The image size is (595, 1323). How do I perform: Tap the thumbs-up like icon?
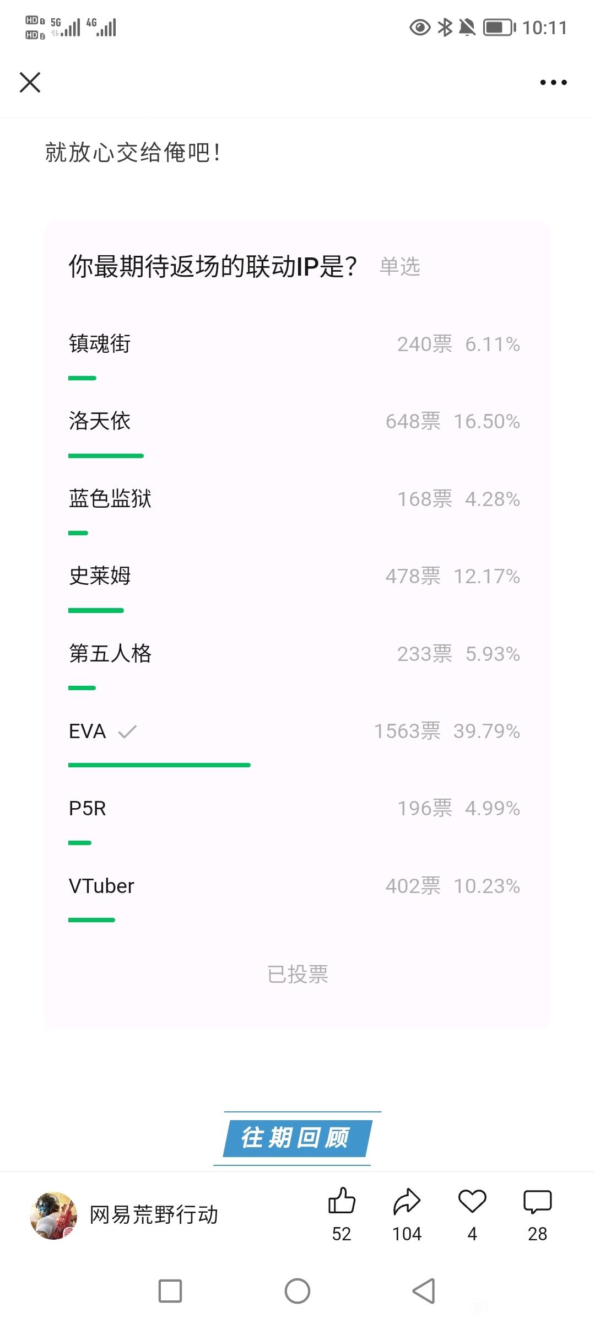342,1201
